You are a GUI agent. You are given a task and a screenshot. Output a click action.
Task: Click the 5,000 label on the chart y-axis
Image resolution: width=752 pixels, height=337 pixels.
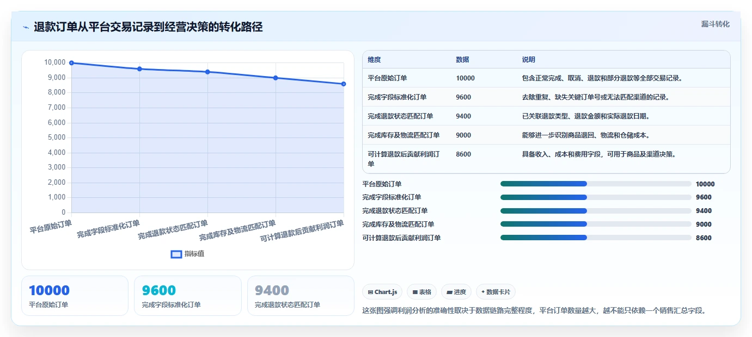coord(57,138)
